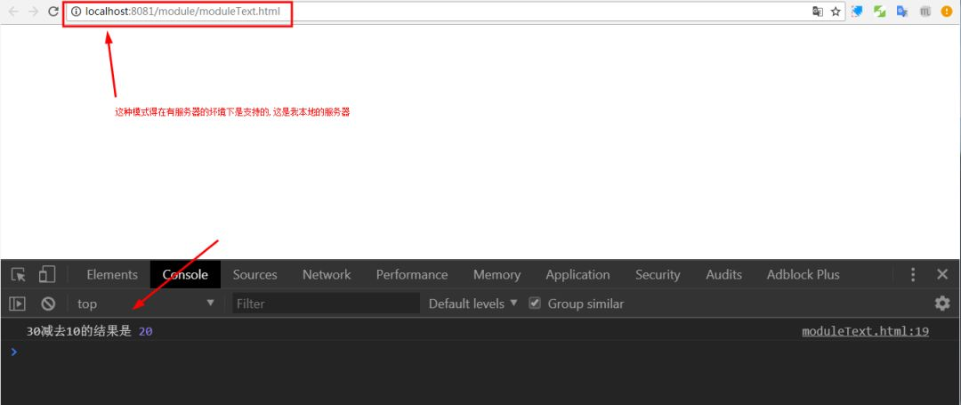Select the Console tab
This screenshot has height=405, width=961.
tap(185, 274)
